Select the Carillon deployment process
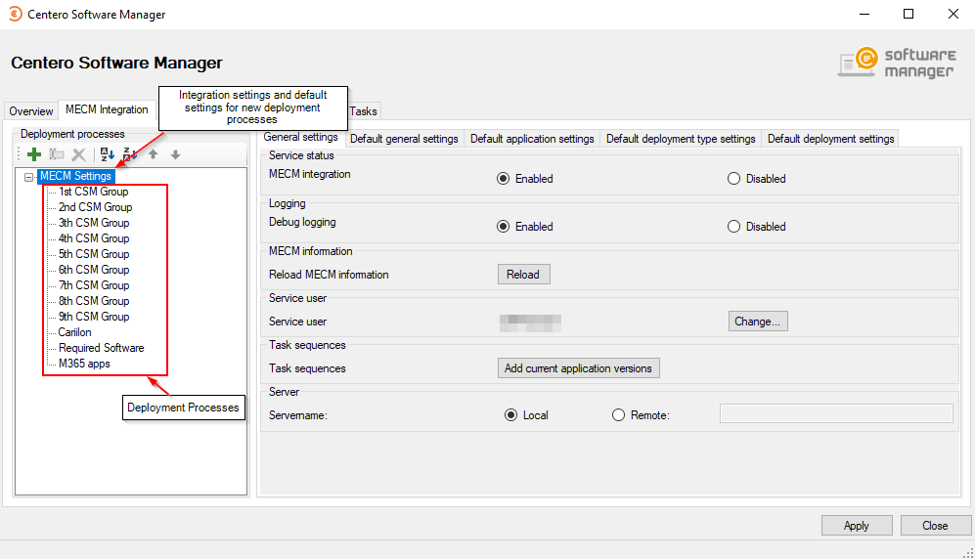 pos(74,332)
